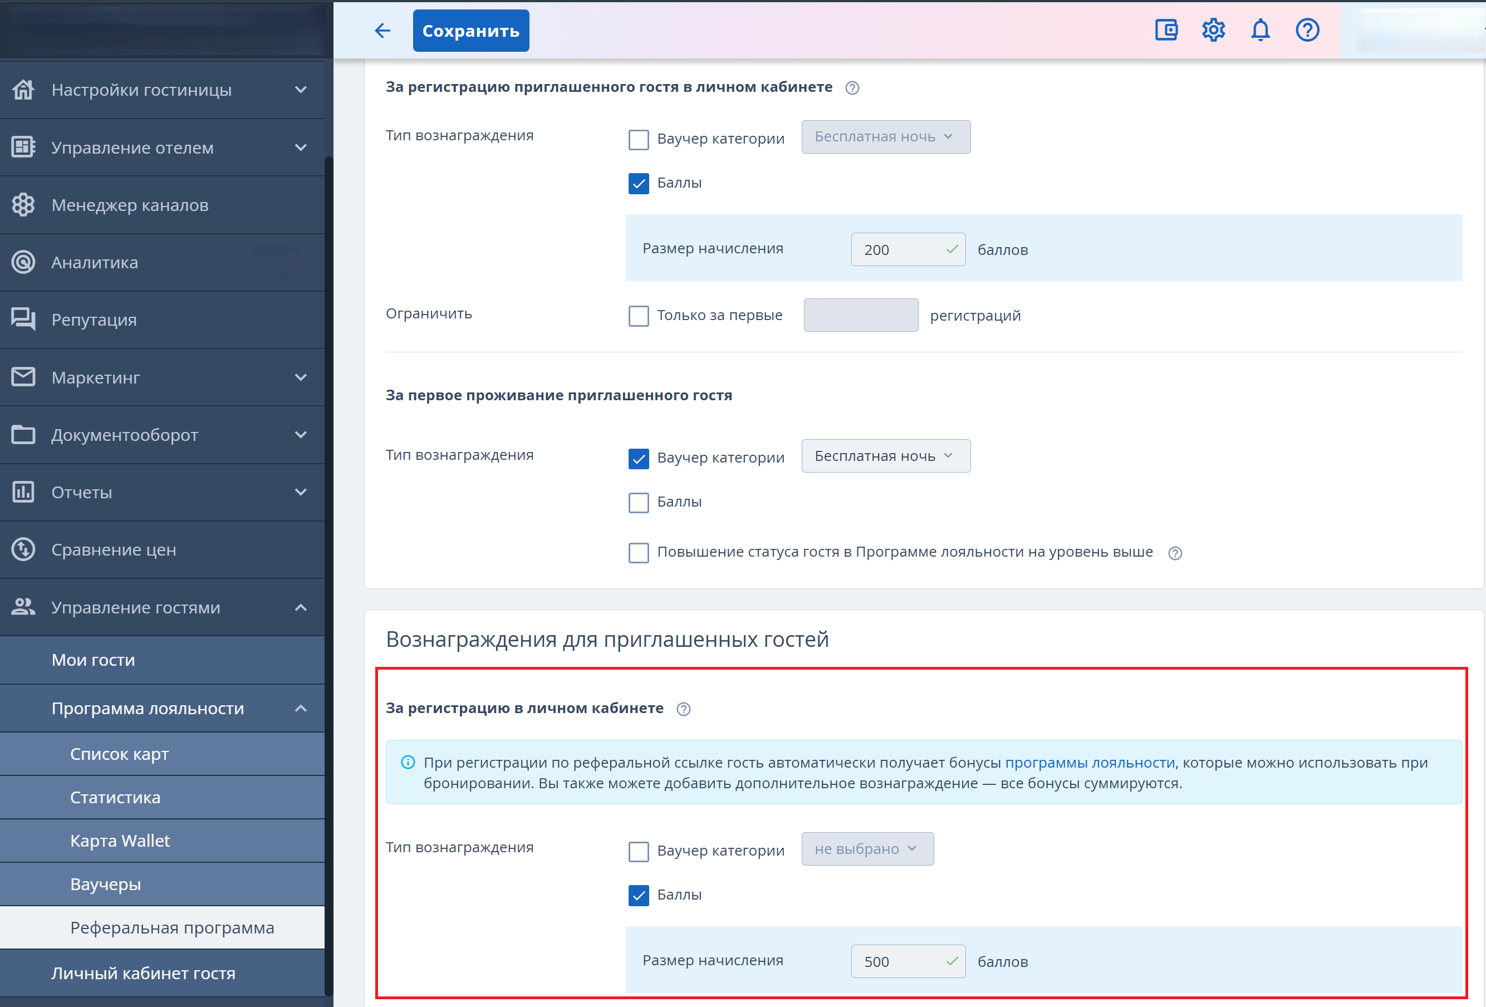
Task: Open settings gear icon in header
Action: tap(1213, 30)
